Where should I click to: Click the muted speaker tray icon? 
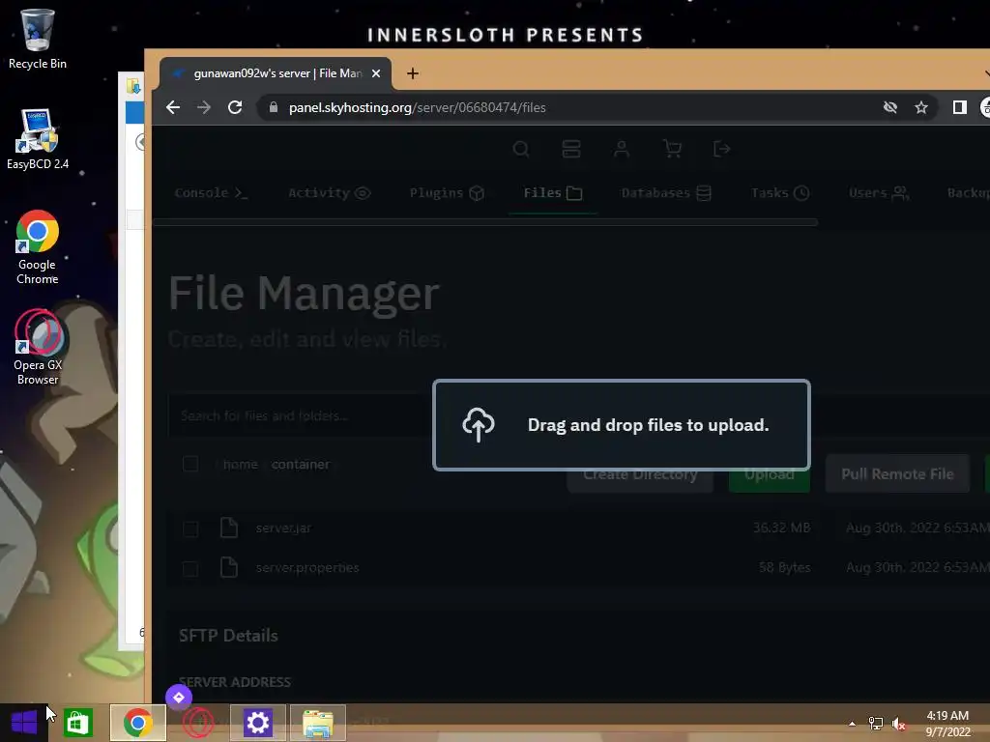(899, 724)
